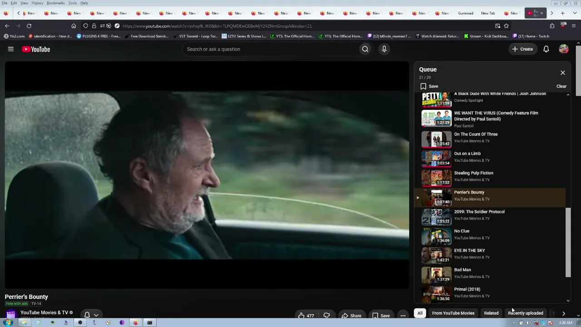Open the Bookmarks menu
Viewport: 581px width, 327px height.
point(56,3)
